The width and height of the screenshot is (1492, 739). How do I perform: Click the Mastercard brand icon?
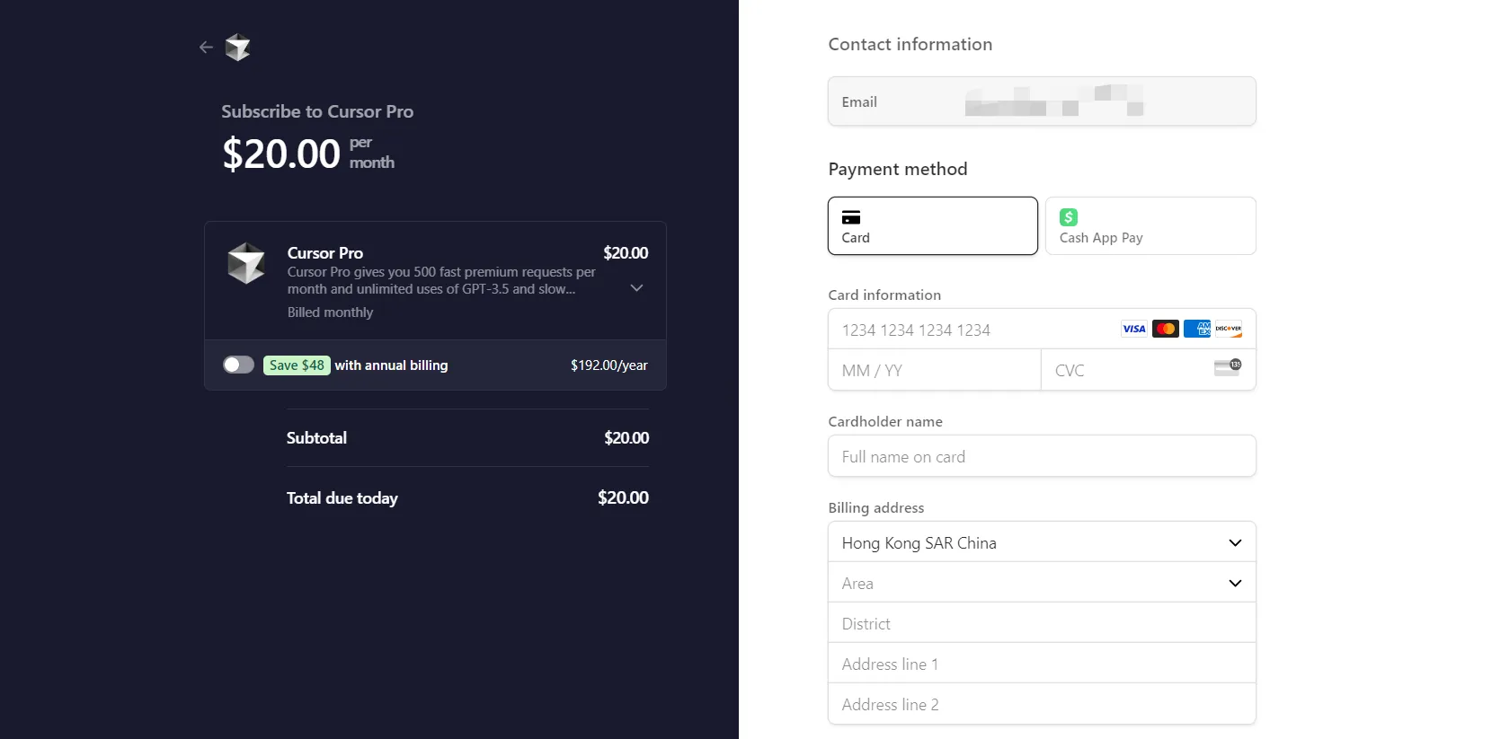tap(1166, 329)
